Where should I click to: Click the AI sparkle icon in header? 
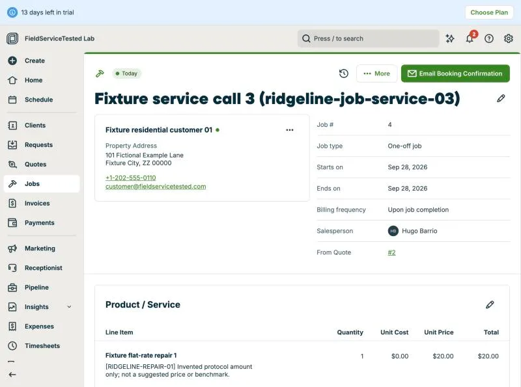[x=450, y=38]
